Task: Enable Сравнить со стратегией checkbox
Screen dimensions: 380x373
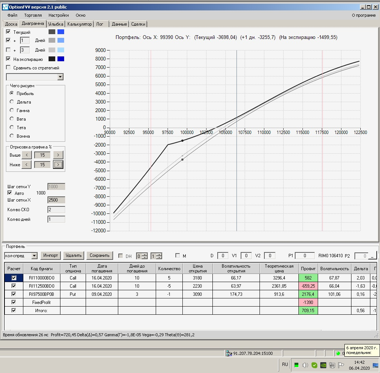Action: (x=8, y=67)
